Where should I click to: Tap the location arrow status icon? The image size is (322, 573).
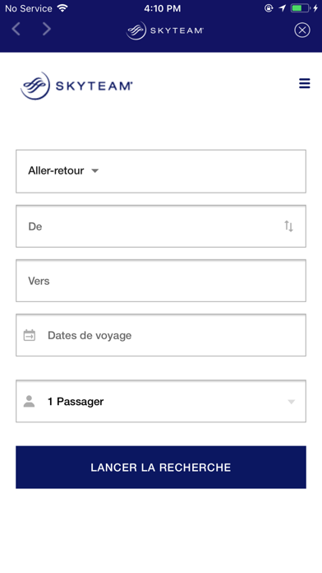click(282, 8)
